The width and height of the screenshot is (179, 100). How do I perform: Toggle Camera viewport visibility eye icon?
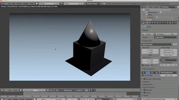[172, 17]
